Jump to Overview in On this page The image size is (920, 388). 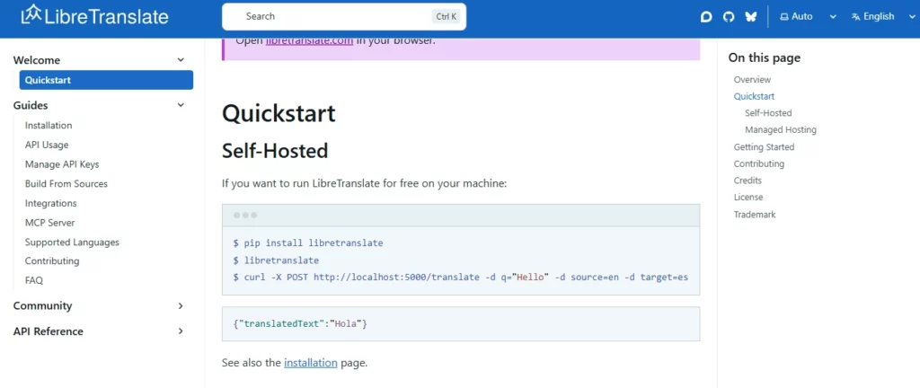point(752,80)
